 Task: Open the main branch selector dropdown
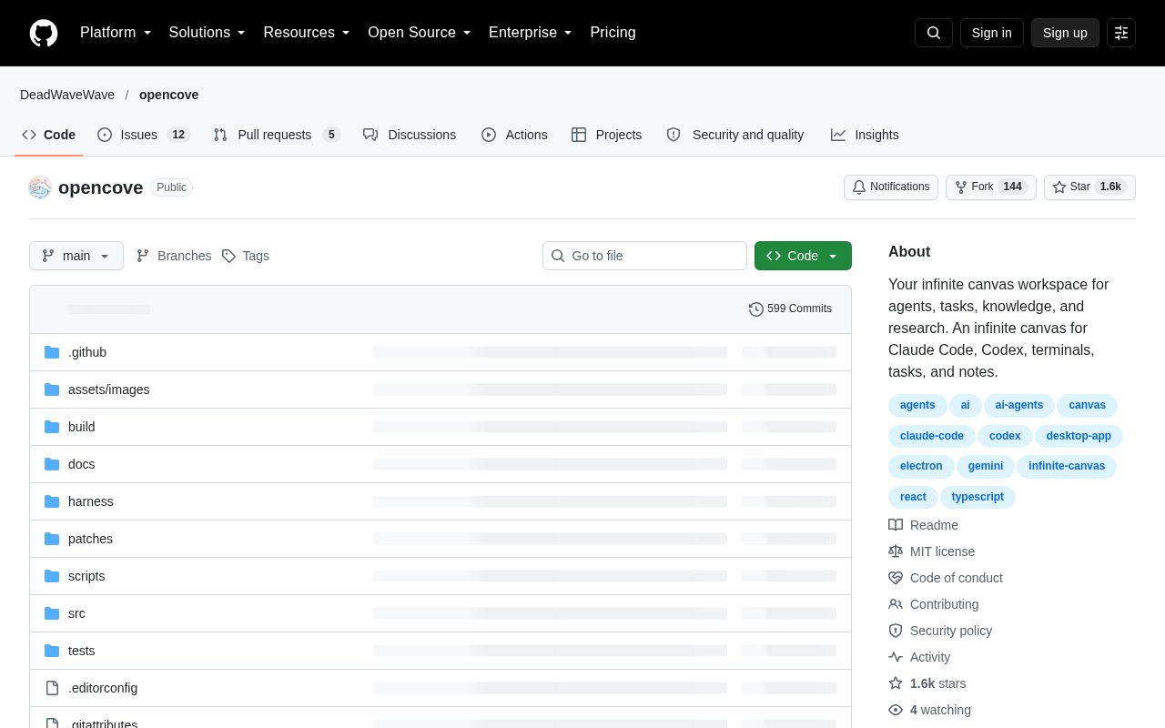click(76, 256)
